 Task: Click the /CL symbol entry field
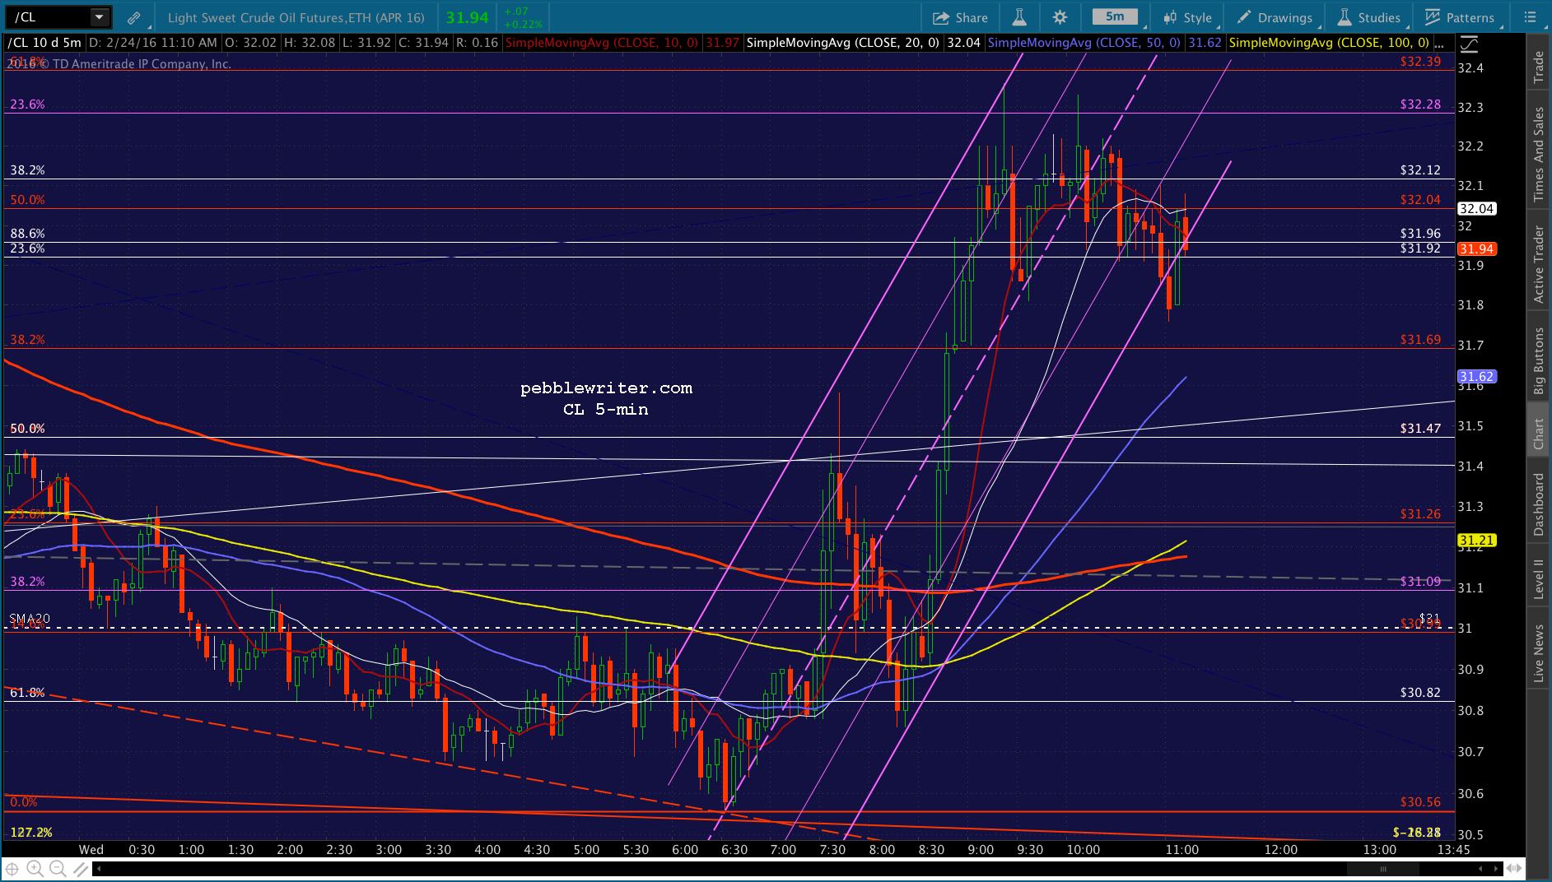(48, 17)
